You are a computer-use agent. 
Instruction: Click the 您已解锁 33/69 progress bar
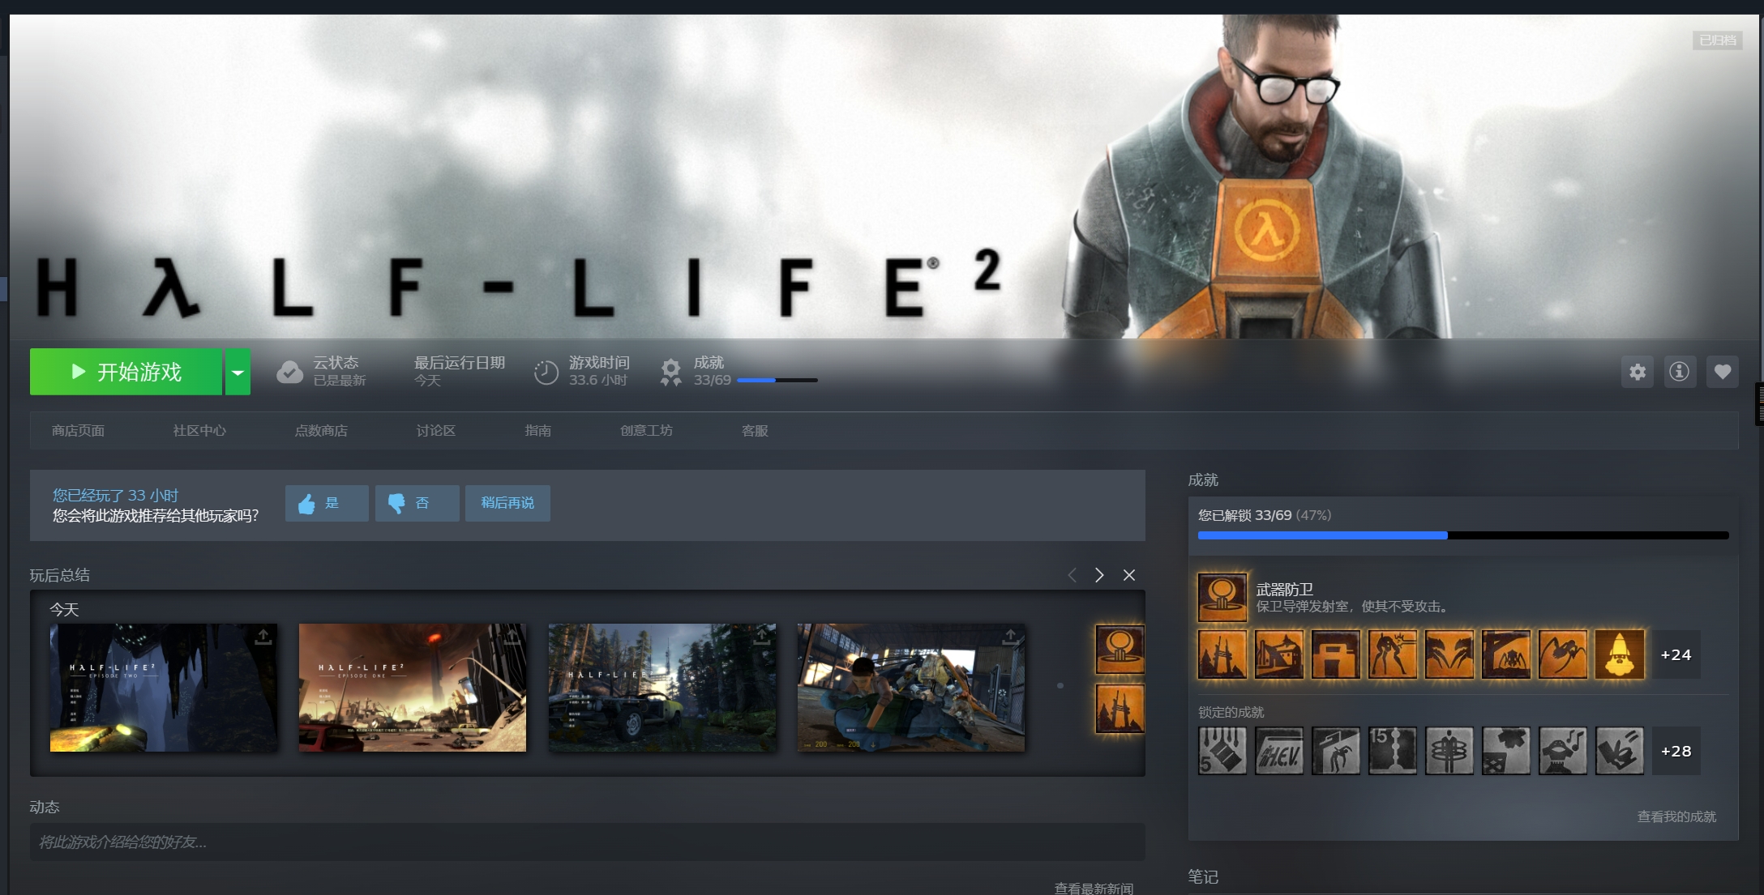point(1463,535)
